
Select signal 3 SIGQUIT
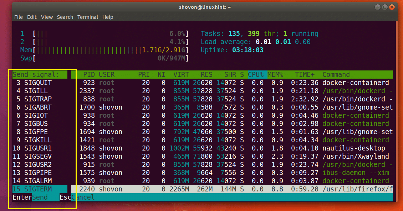40,83
